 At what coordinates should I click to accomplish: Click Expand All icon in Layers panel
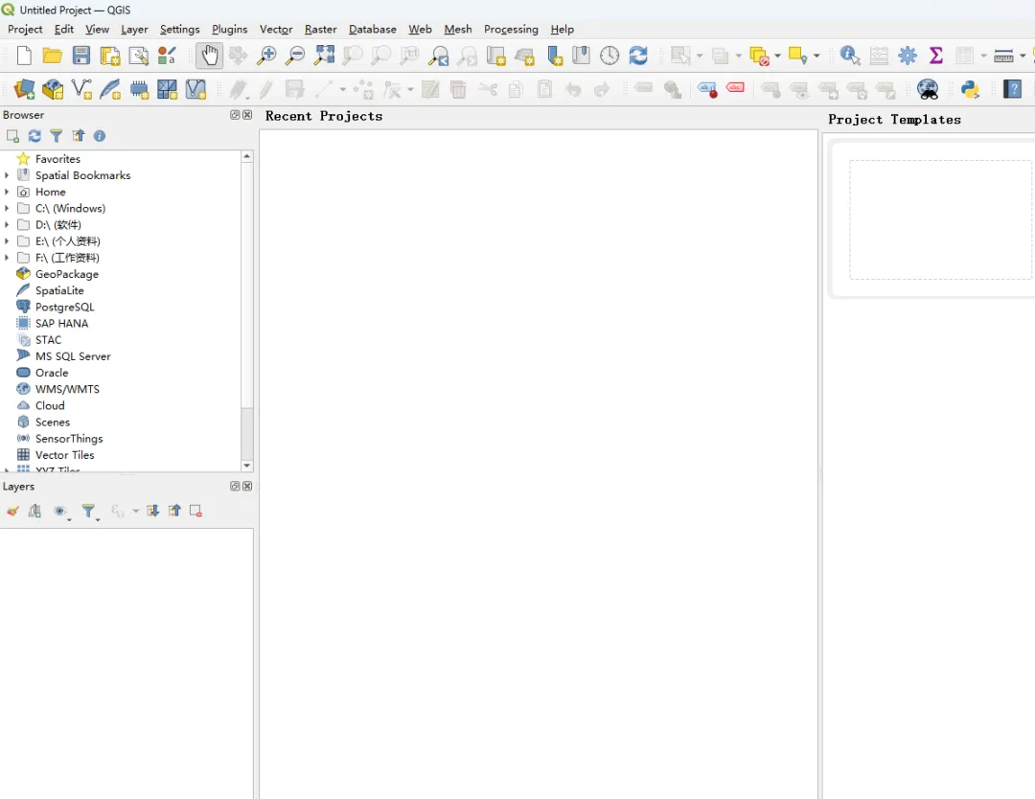pos(152,511)
